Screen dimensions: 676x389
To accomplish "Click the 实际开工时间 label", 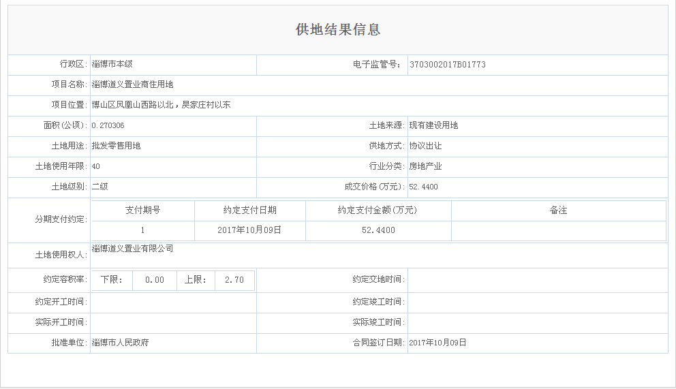I will (61, 322).
